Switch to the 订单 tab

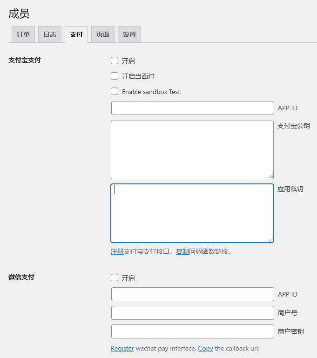[23, 34]
